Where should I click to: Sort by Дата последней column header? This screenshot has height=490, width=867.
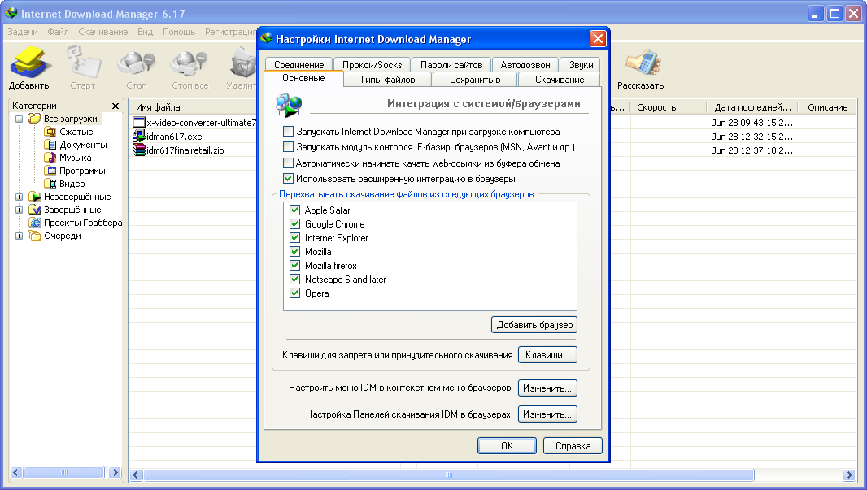[x=752, y=107]
